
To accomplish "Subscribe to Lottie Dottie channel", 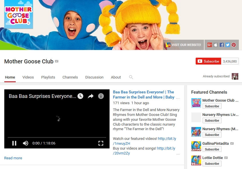I will click(212, 164).
